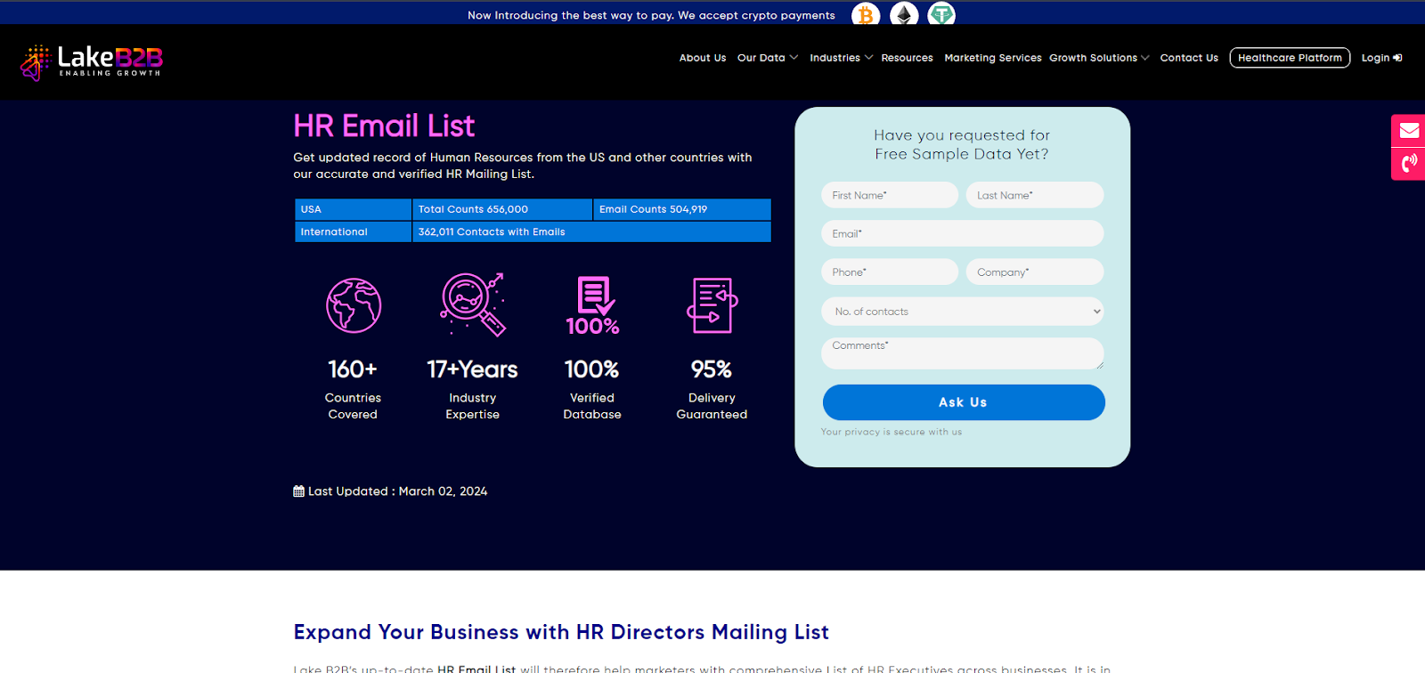Viewport: 1425px width, 673px height.
Task: Click the Login link
Action: [x=1381, y=58]
